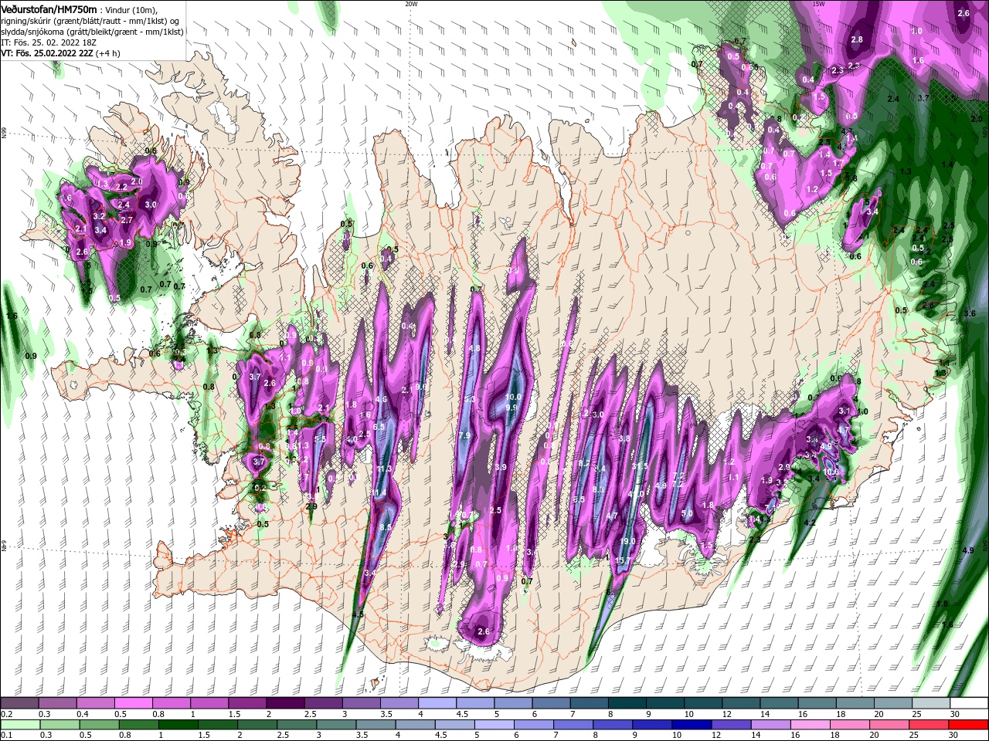Click the 'Vindur (10m)' text in header
This screenshot has height=741, width=989.
(x=131, y=9)
